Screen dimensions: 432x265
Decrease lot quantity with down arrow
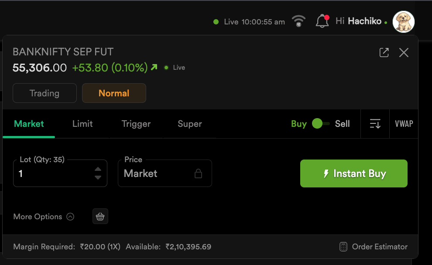pos(98,177)
